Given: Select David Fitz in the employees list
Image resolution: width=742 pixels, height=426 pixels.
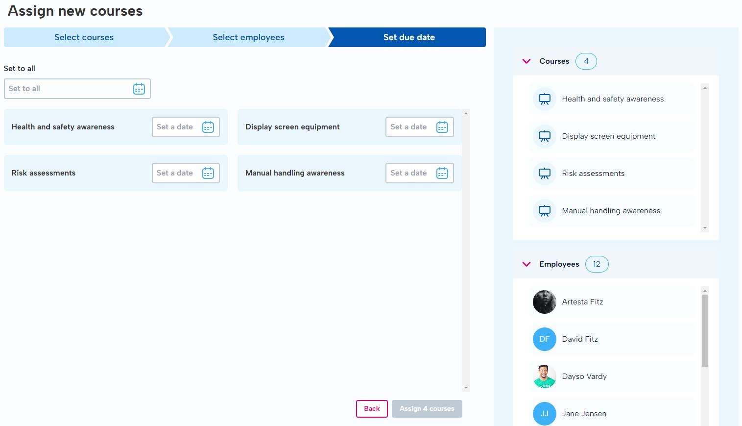Looking at the screenshot, I should (x=579, y=339).
